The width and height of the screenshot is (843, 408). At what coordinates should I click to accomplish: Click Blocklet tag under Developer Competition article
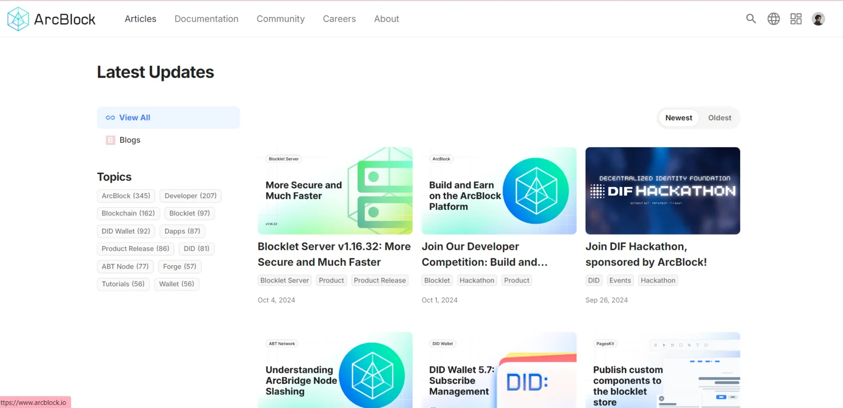(x=437, y=280)
